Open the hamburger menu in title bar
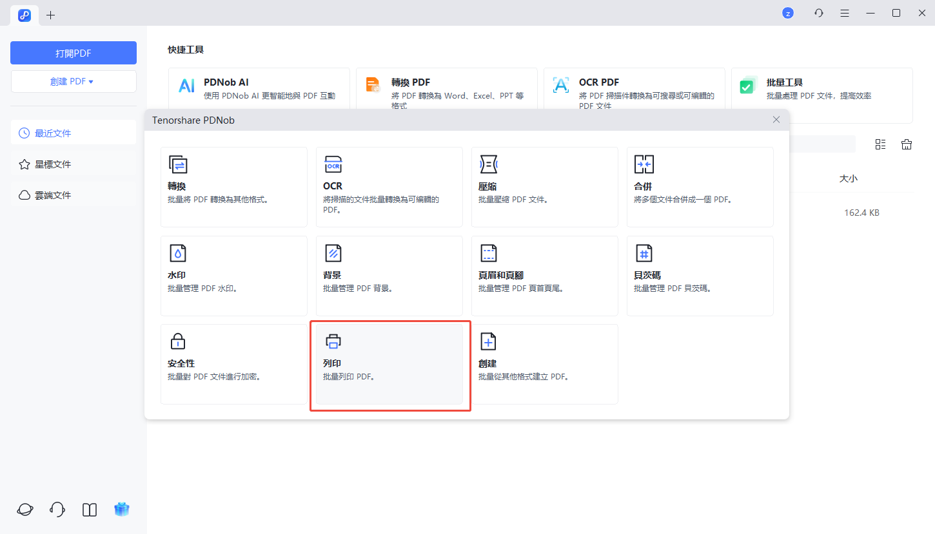Viewport: 935px width, 534px height. tap(845, 13)
